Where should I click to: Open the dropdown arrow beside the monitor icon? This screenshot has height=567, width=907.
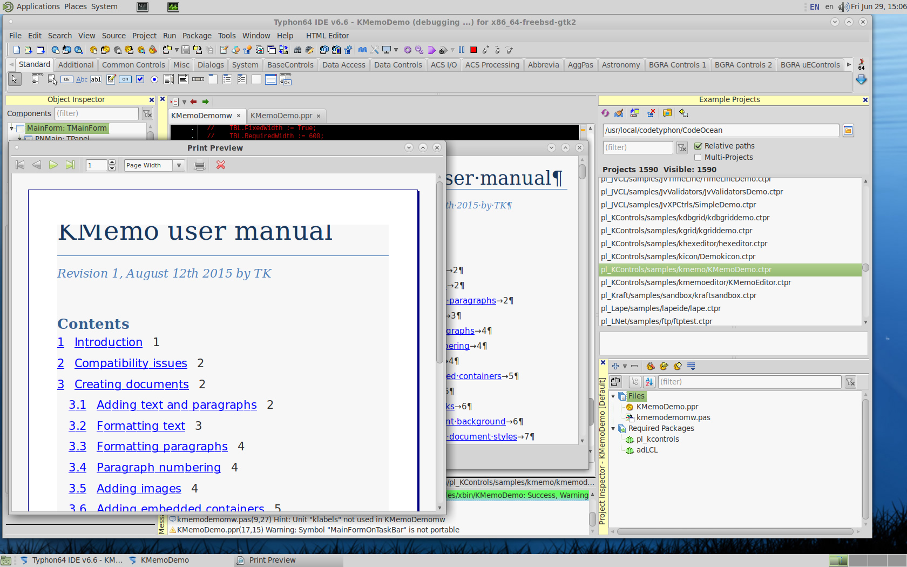click(396, 50)
